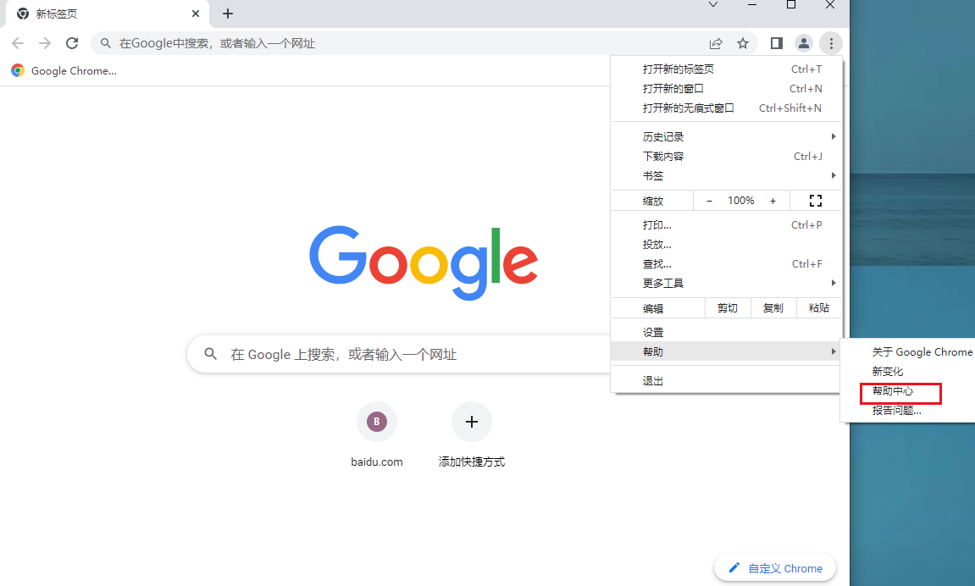Click the 粘贴 button in edit row
The height and width of the screenshot is (586, 975).
819,308
